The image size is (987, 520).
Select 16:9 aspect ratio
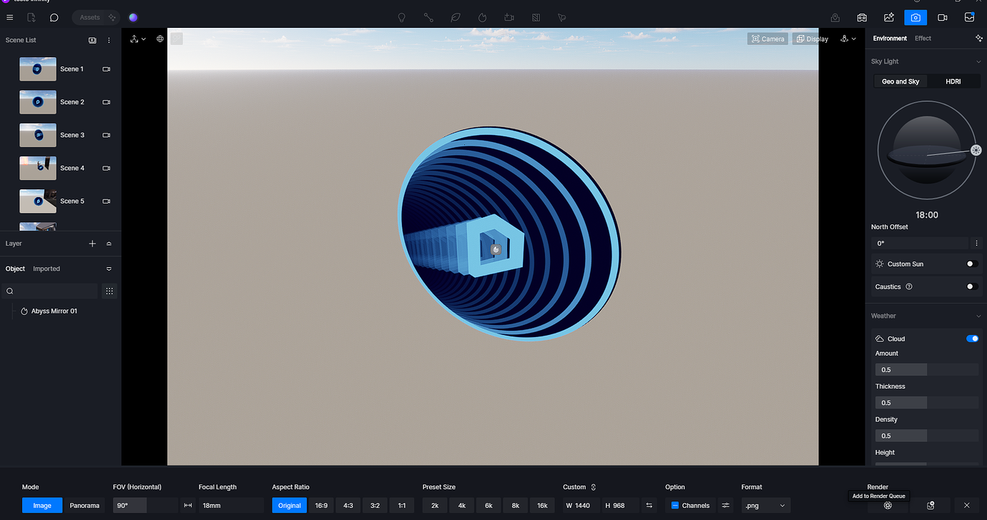(321, 505)
